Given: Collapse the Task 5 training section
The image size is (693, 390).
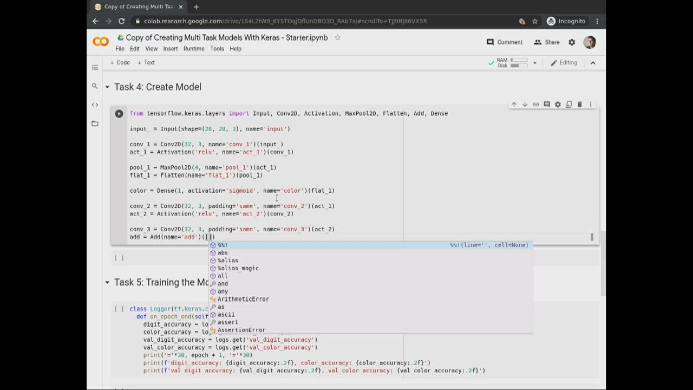Looking at the screenshot, I should tap(107, 283).
